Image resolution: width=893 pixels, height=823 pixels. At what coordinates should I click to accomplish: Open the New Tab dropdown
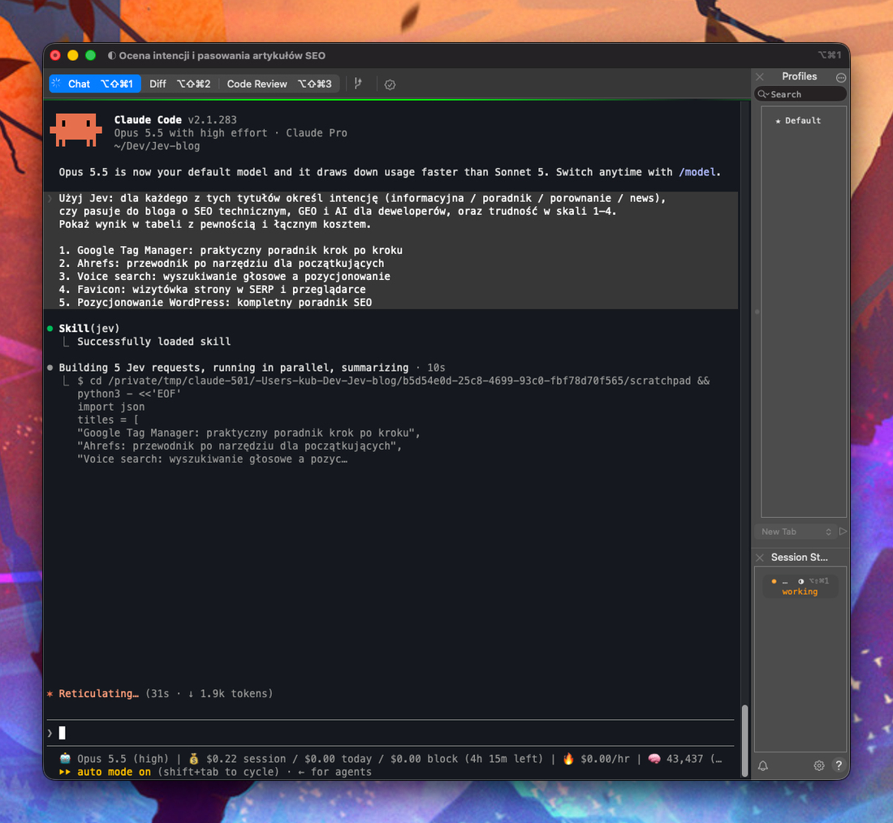796,532
